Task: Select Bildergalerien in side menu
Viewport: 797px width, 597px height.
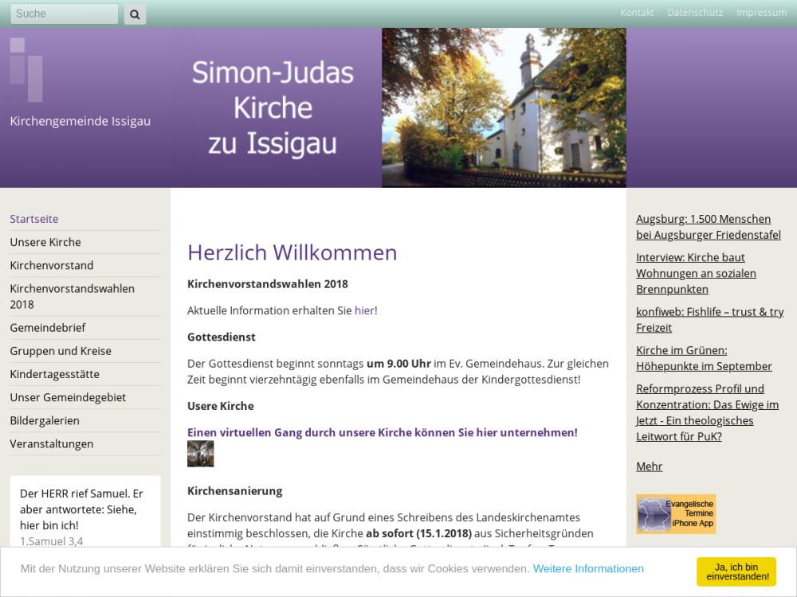Action: coord(45,420)
